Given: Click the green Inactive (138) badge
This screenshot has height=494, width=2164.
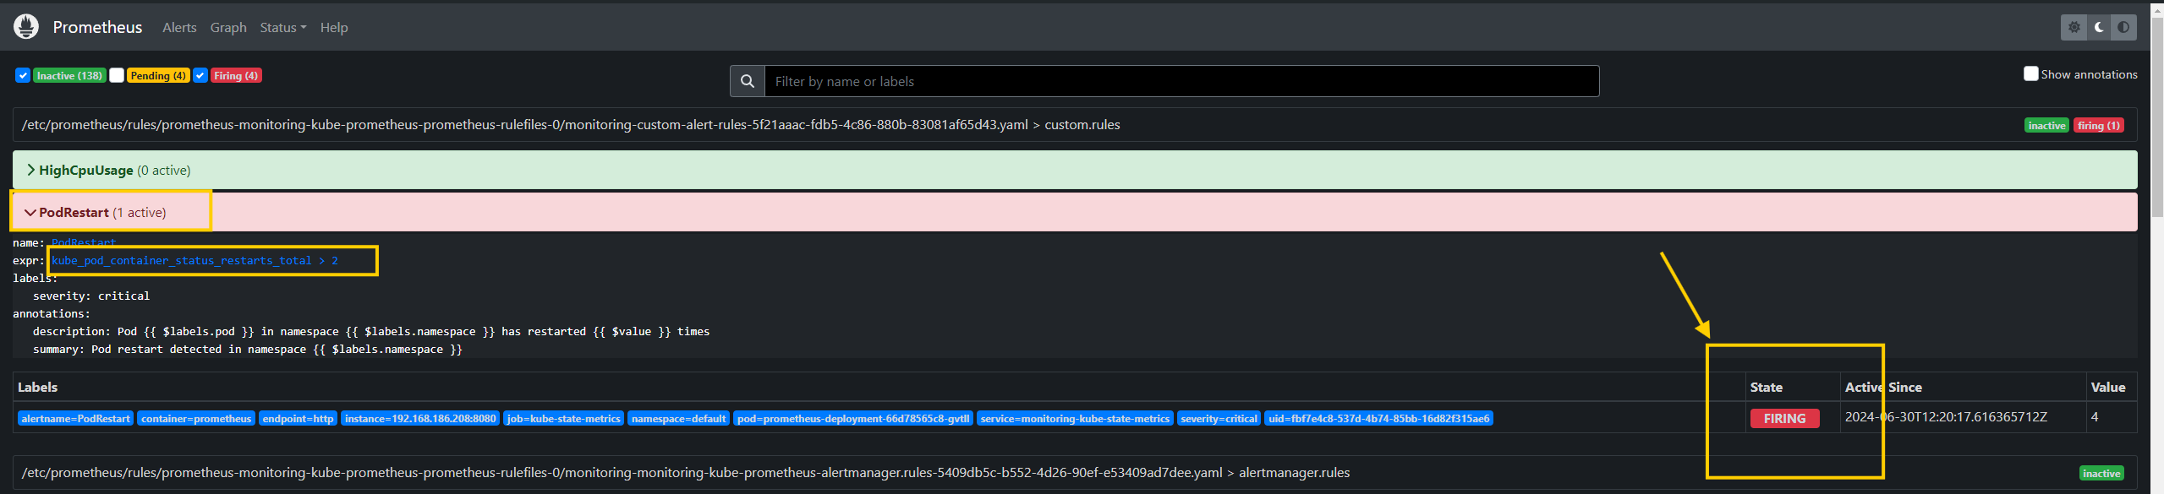Looking at the screenshot, I should pyautogui.click(x=69, y=75).
